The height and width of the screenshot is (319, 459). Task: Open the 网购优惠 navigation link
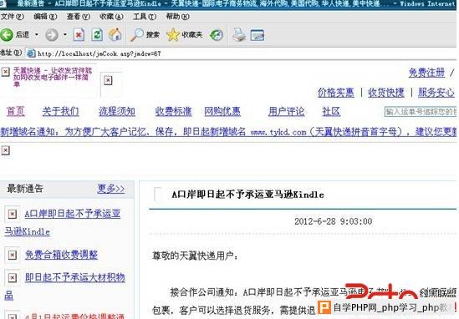222,111
